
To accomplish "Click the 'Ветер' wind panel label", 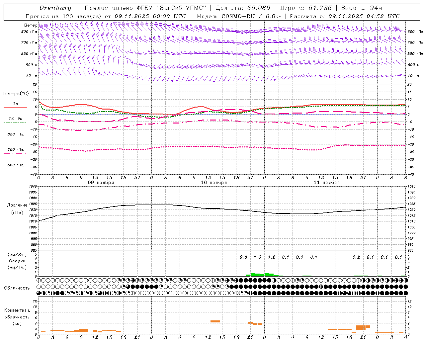I will (31, 25).
